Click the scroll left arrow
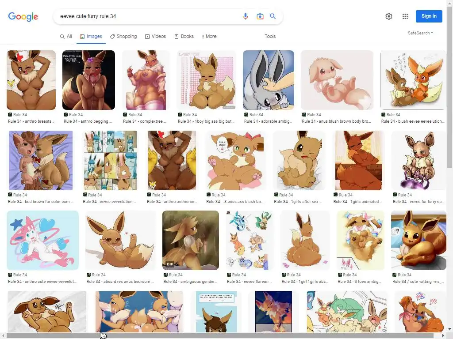453x339 pixels. 3,336
